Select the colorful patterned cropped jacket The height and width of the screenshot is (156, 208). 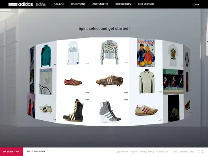[x=109, y=52]
